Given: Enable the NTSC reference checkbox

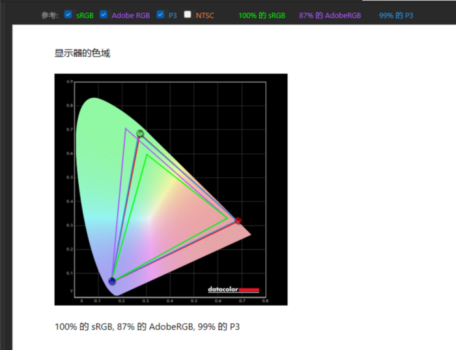Looking at the screenshot, I should pyautogui.click(x=188, y=14).
